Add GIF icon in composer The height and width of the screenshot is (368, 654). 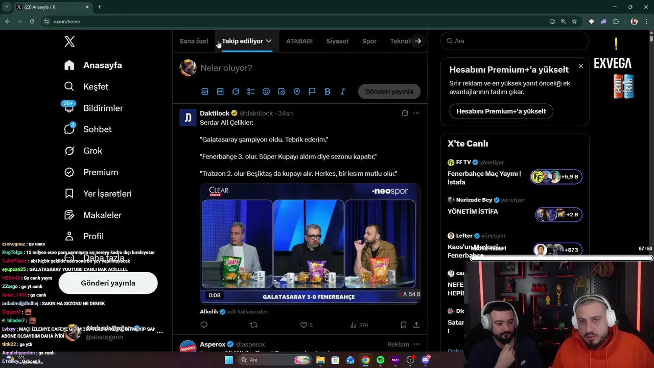(x=220, y=91)
